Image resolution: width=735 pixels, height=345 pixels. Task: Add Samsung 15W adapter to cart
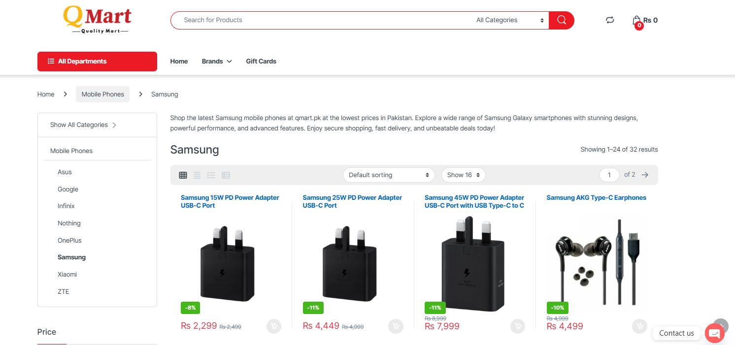[x=274, y=326]
